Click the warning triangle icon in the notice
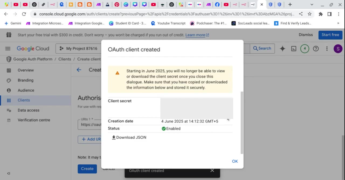This screenshot has height=180, width=345. pyautogui.click(x=117, y=73)
